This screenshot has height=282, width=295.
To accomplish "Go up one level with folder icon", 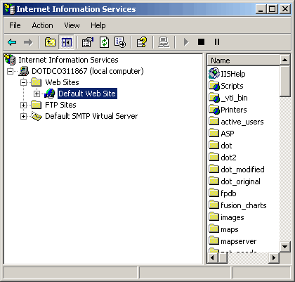I will (50, 42).
